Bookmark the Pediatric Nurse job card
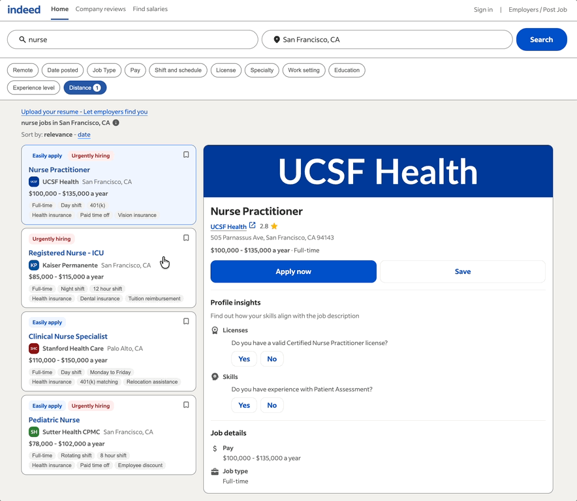The image size is (577, 501). click(x=186, y=405)
